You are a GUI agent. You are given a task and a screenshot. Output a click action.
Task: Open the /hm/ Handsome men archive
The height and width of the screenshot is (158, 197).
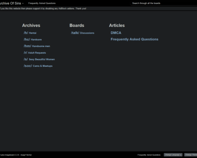point(37,46)
